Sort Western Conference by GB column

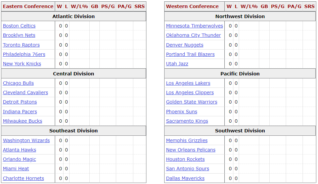(264, 6)
